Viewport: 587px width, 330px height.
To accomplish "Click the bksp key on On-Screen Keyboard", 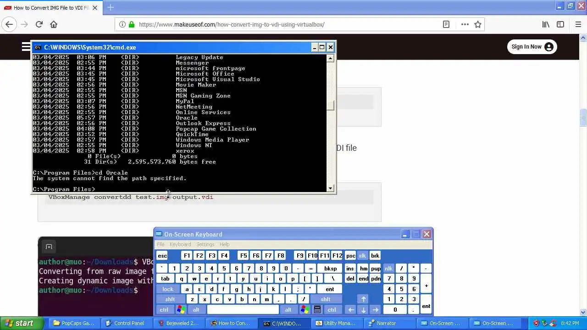I will pyautogui.click(x=330, y=269).
